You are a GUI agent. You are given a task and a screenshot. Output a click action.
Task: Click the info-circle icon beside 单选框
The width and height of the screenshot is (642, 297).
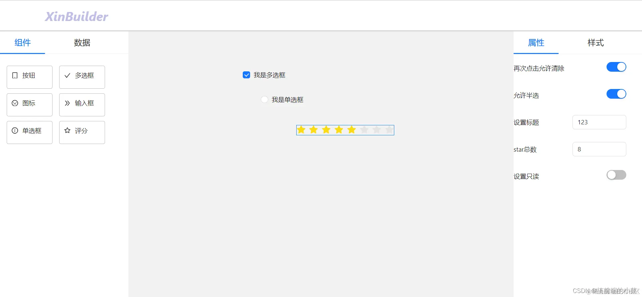point(15,131)
